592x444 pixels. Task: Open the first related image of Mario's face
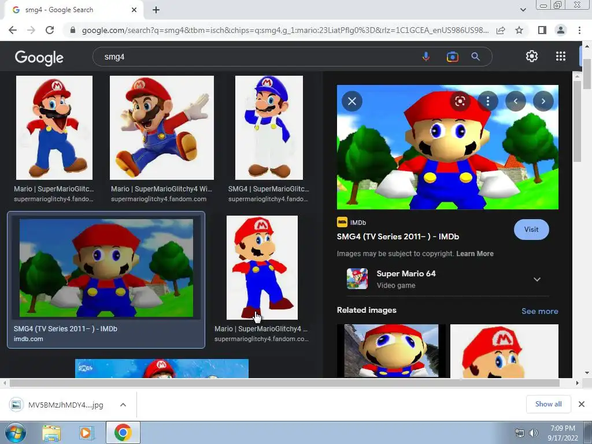[391, 351]
